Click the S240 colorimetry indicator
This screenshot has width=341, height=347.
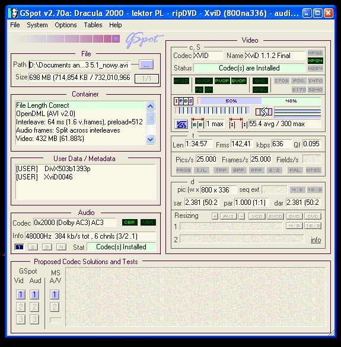point(315,89)
